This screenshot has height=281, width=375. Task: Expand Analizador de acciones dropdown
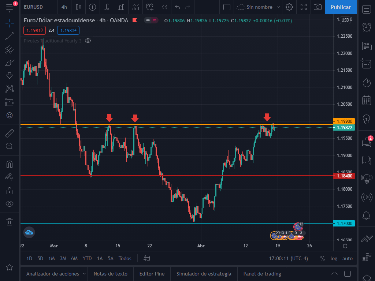(84, 274)
